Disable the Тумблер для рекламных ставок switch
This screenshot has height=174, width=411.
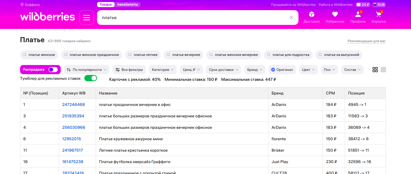(x=91, y=78)
